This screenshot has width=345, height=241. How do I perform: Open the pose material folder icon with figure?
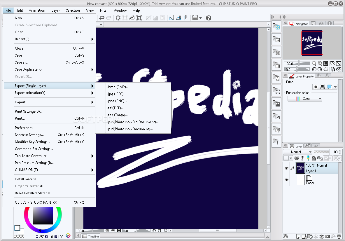(276, 142)
